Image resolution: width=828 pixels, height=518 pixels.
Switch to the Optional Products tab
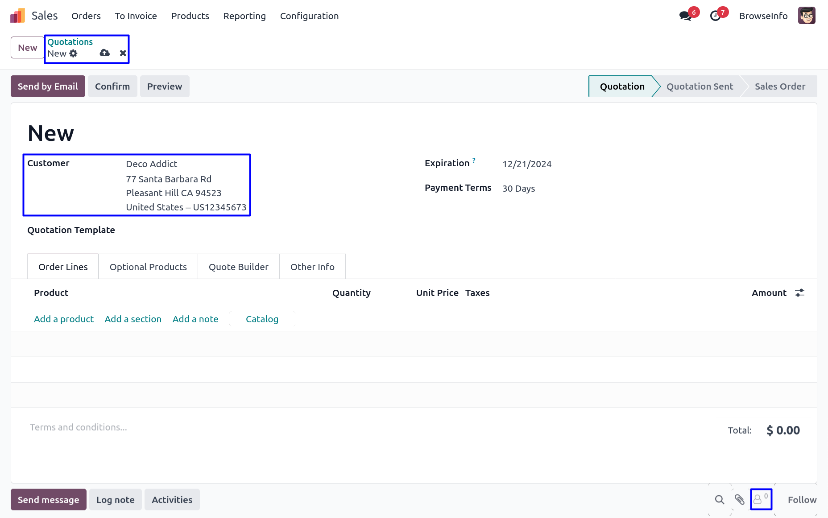click(x=148, y=267)
